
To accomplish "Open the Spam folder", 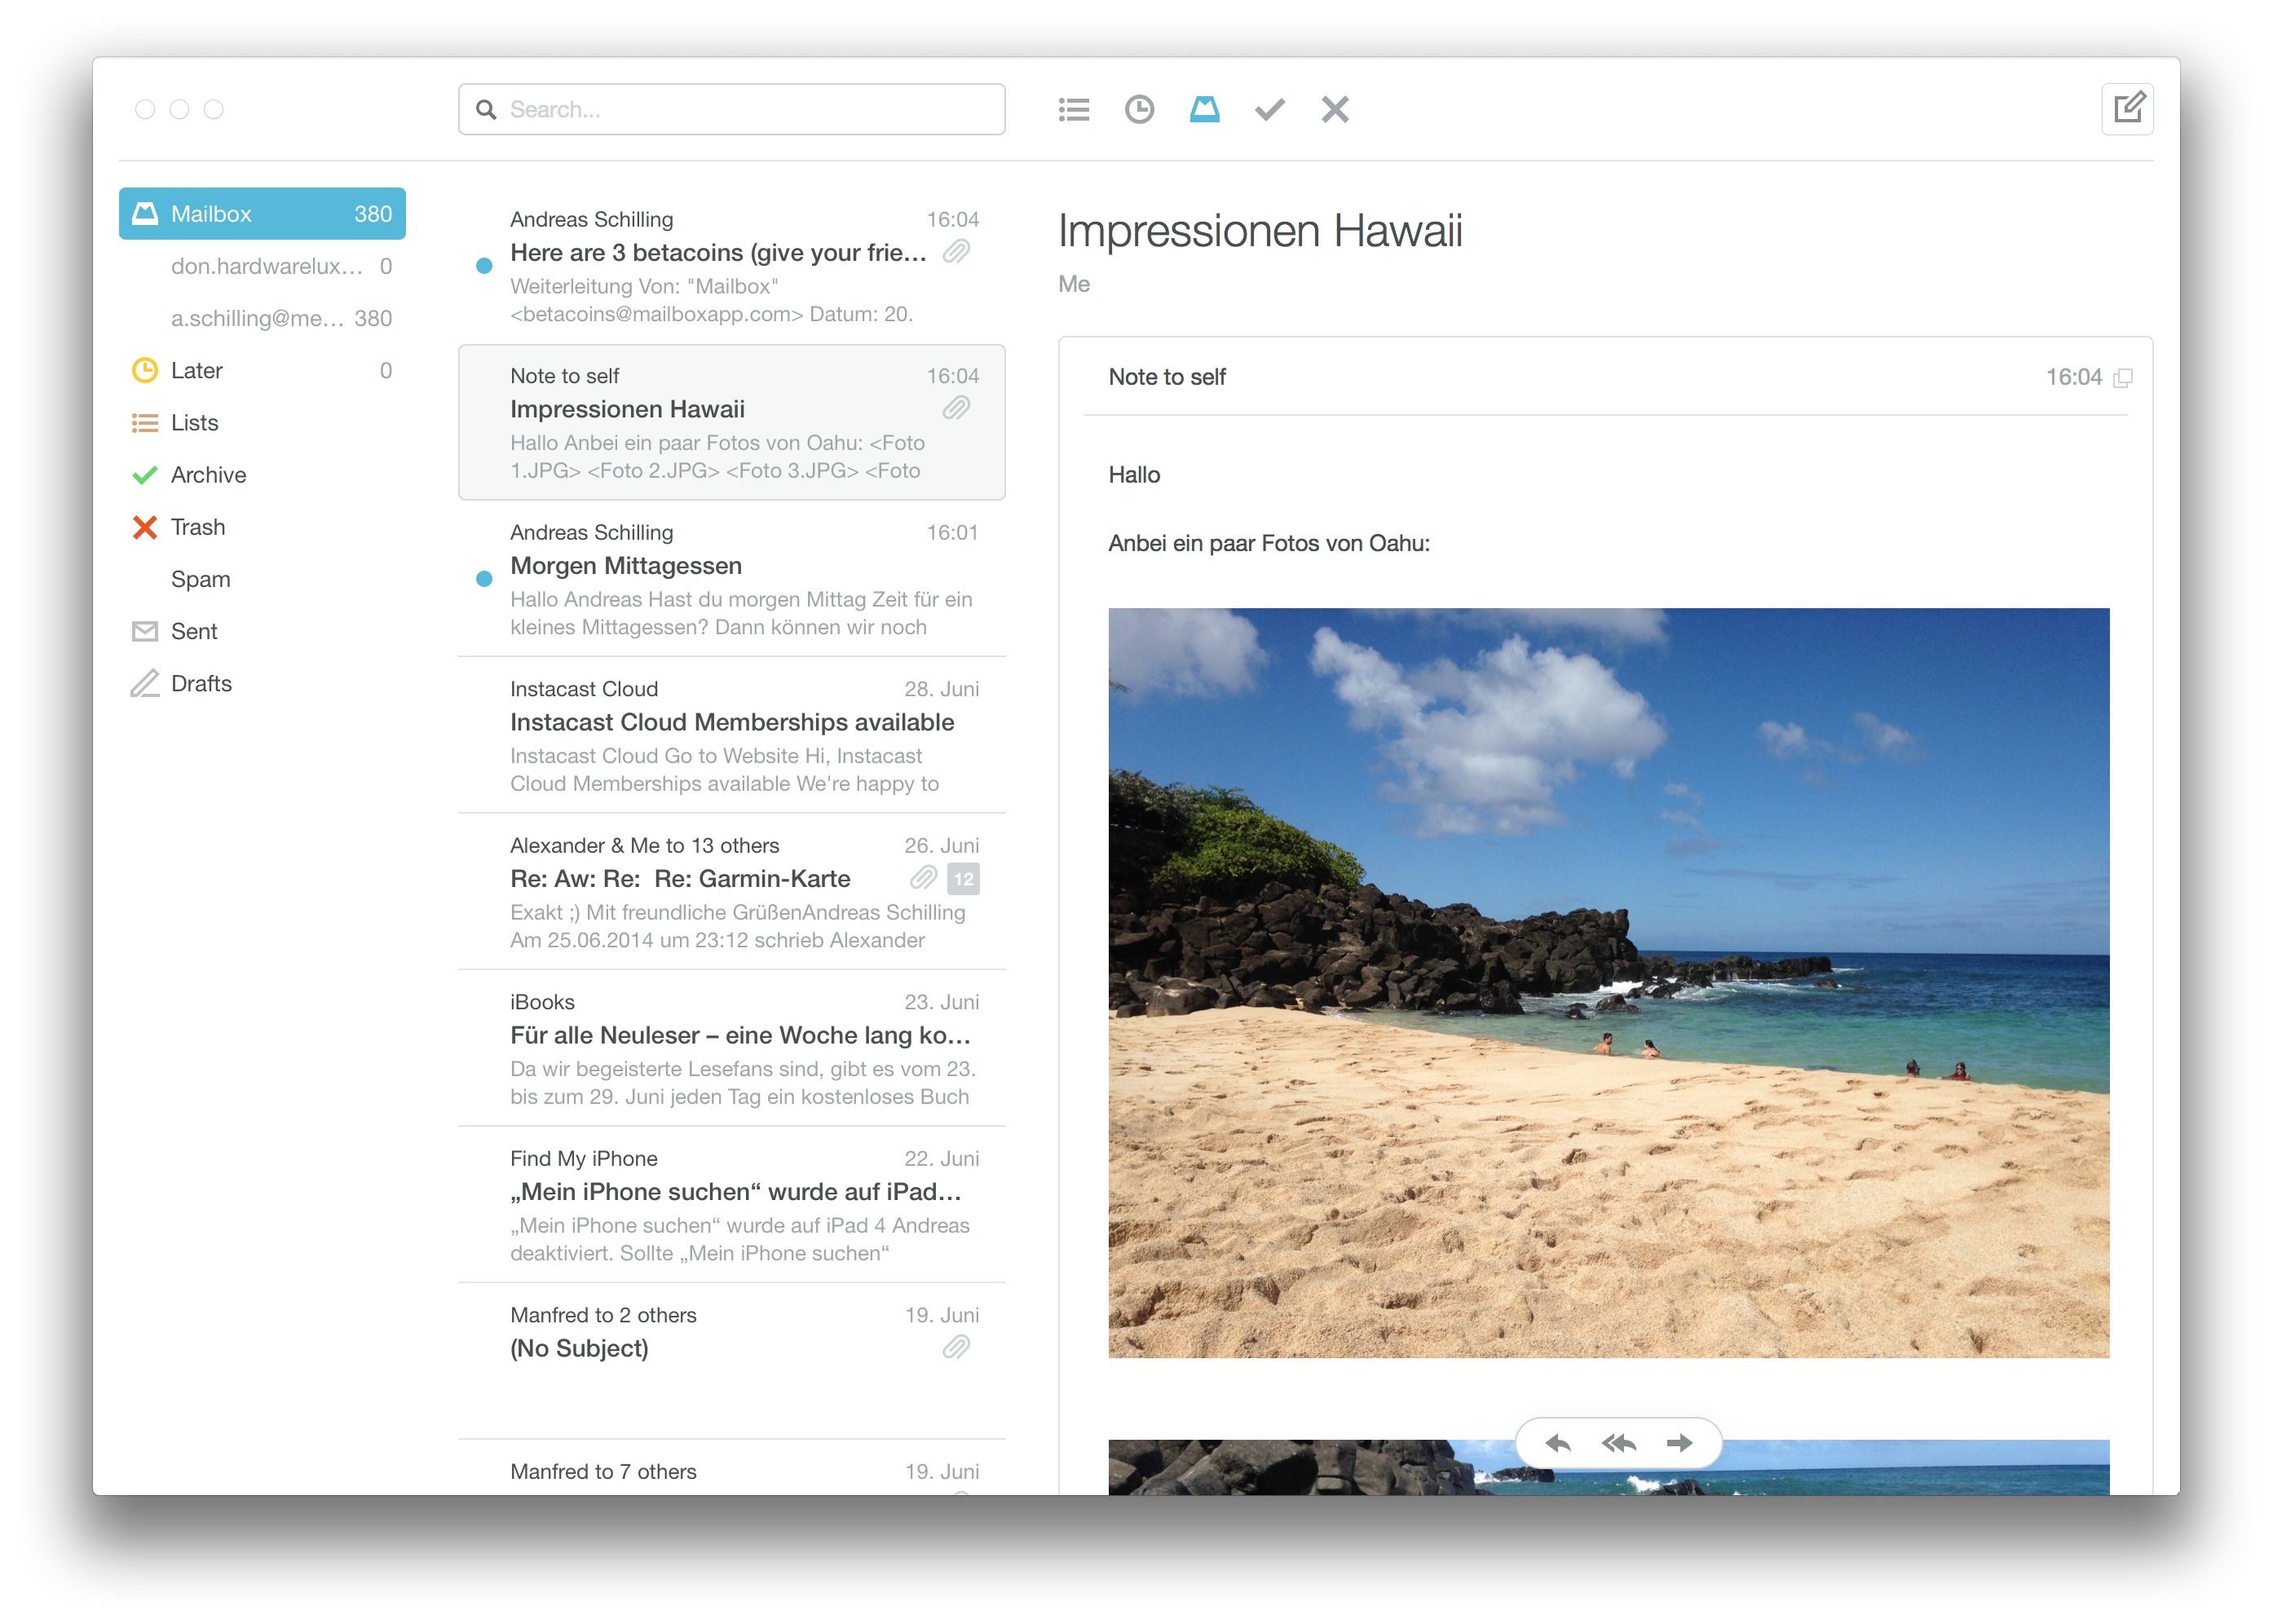I will 262,579.
